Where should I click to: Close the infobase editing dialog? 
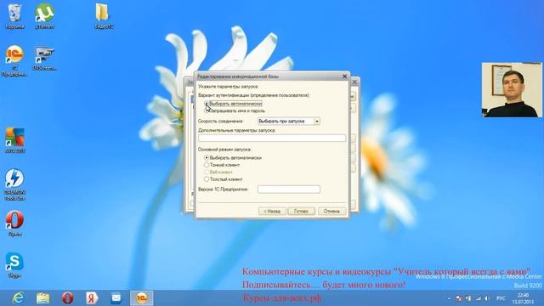tap(344, 76)
